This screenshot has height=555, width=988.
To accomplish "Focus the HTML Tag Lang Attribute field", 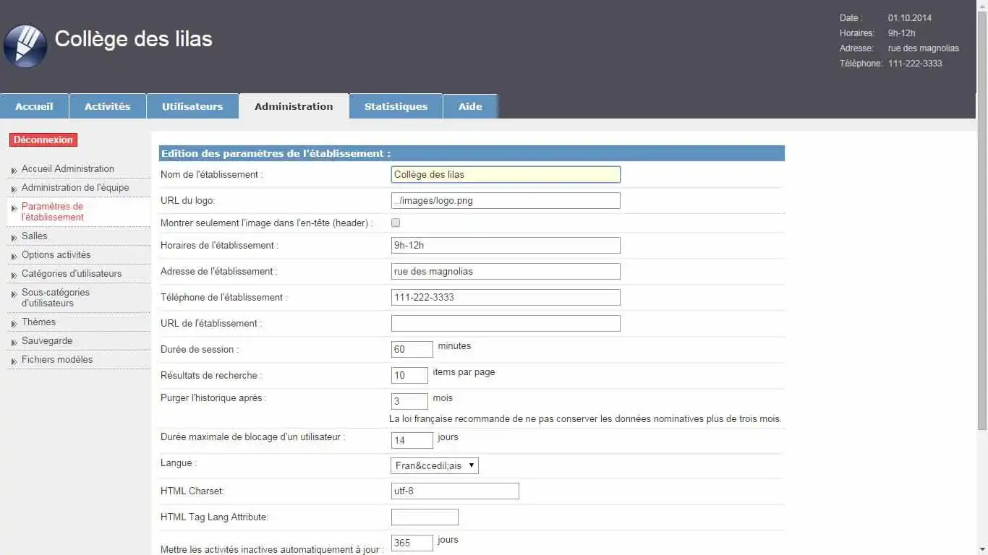I will (425, 517).
